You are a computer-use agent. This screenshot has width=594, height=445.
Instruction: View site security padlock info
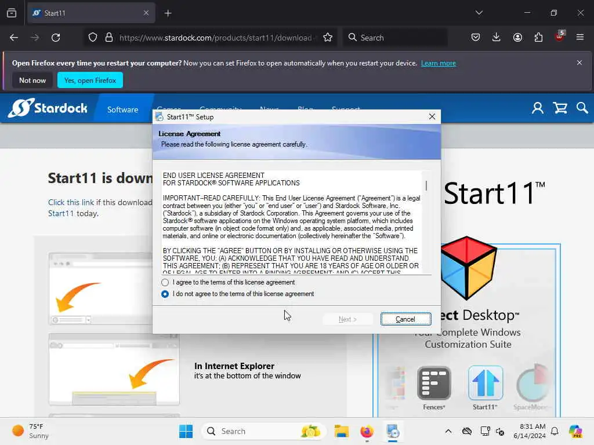pyautogui.click(x=109, y=38)
